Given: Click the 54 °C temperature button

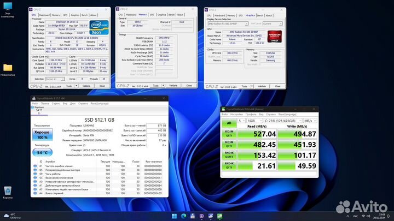Looking at the screenshot, I should [42, 152].
